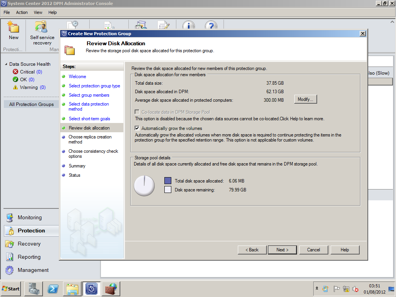Collapse the ribbon with the up chevron
The width and height of the screenshot is (396, 297).
click(x=392, y=22)
